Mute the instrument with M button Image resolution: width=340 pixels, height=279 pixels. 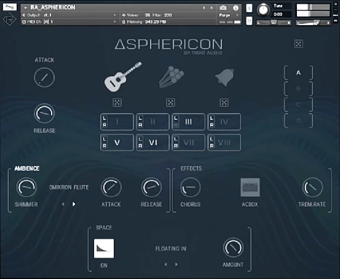(249, 21)
